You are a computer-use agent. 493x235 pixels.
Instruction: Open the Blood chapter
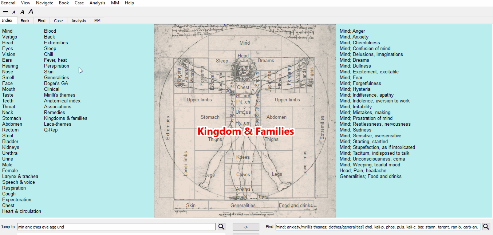50,31
